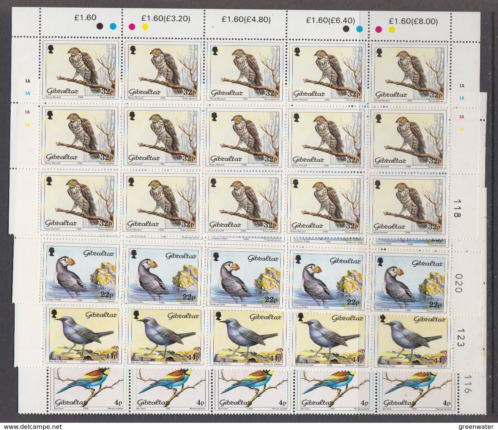Click the '£1.60(£3.20)' margin total
498x430 pixels.
click(166, 18)
